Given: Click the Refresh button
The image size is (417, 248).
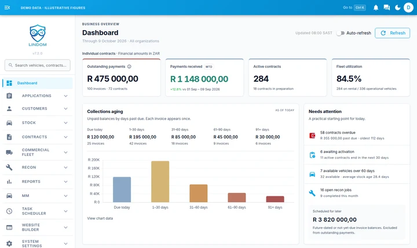Looking at the screenshot, I should [392, 33].
